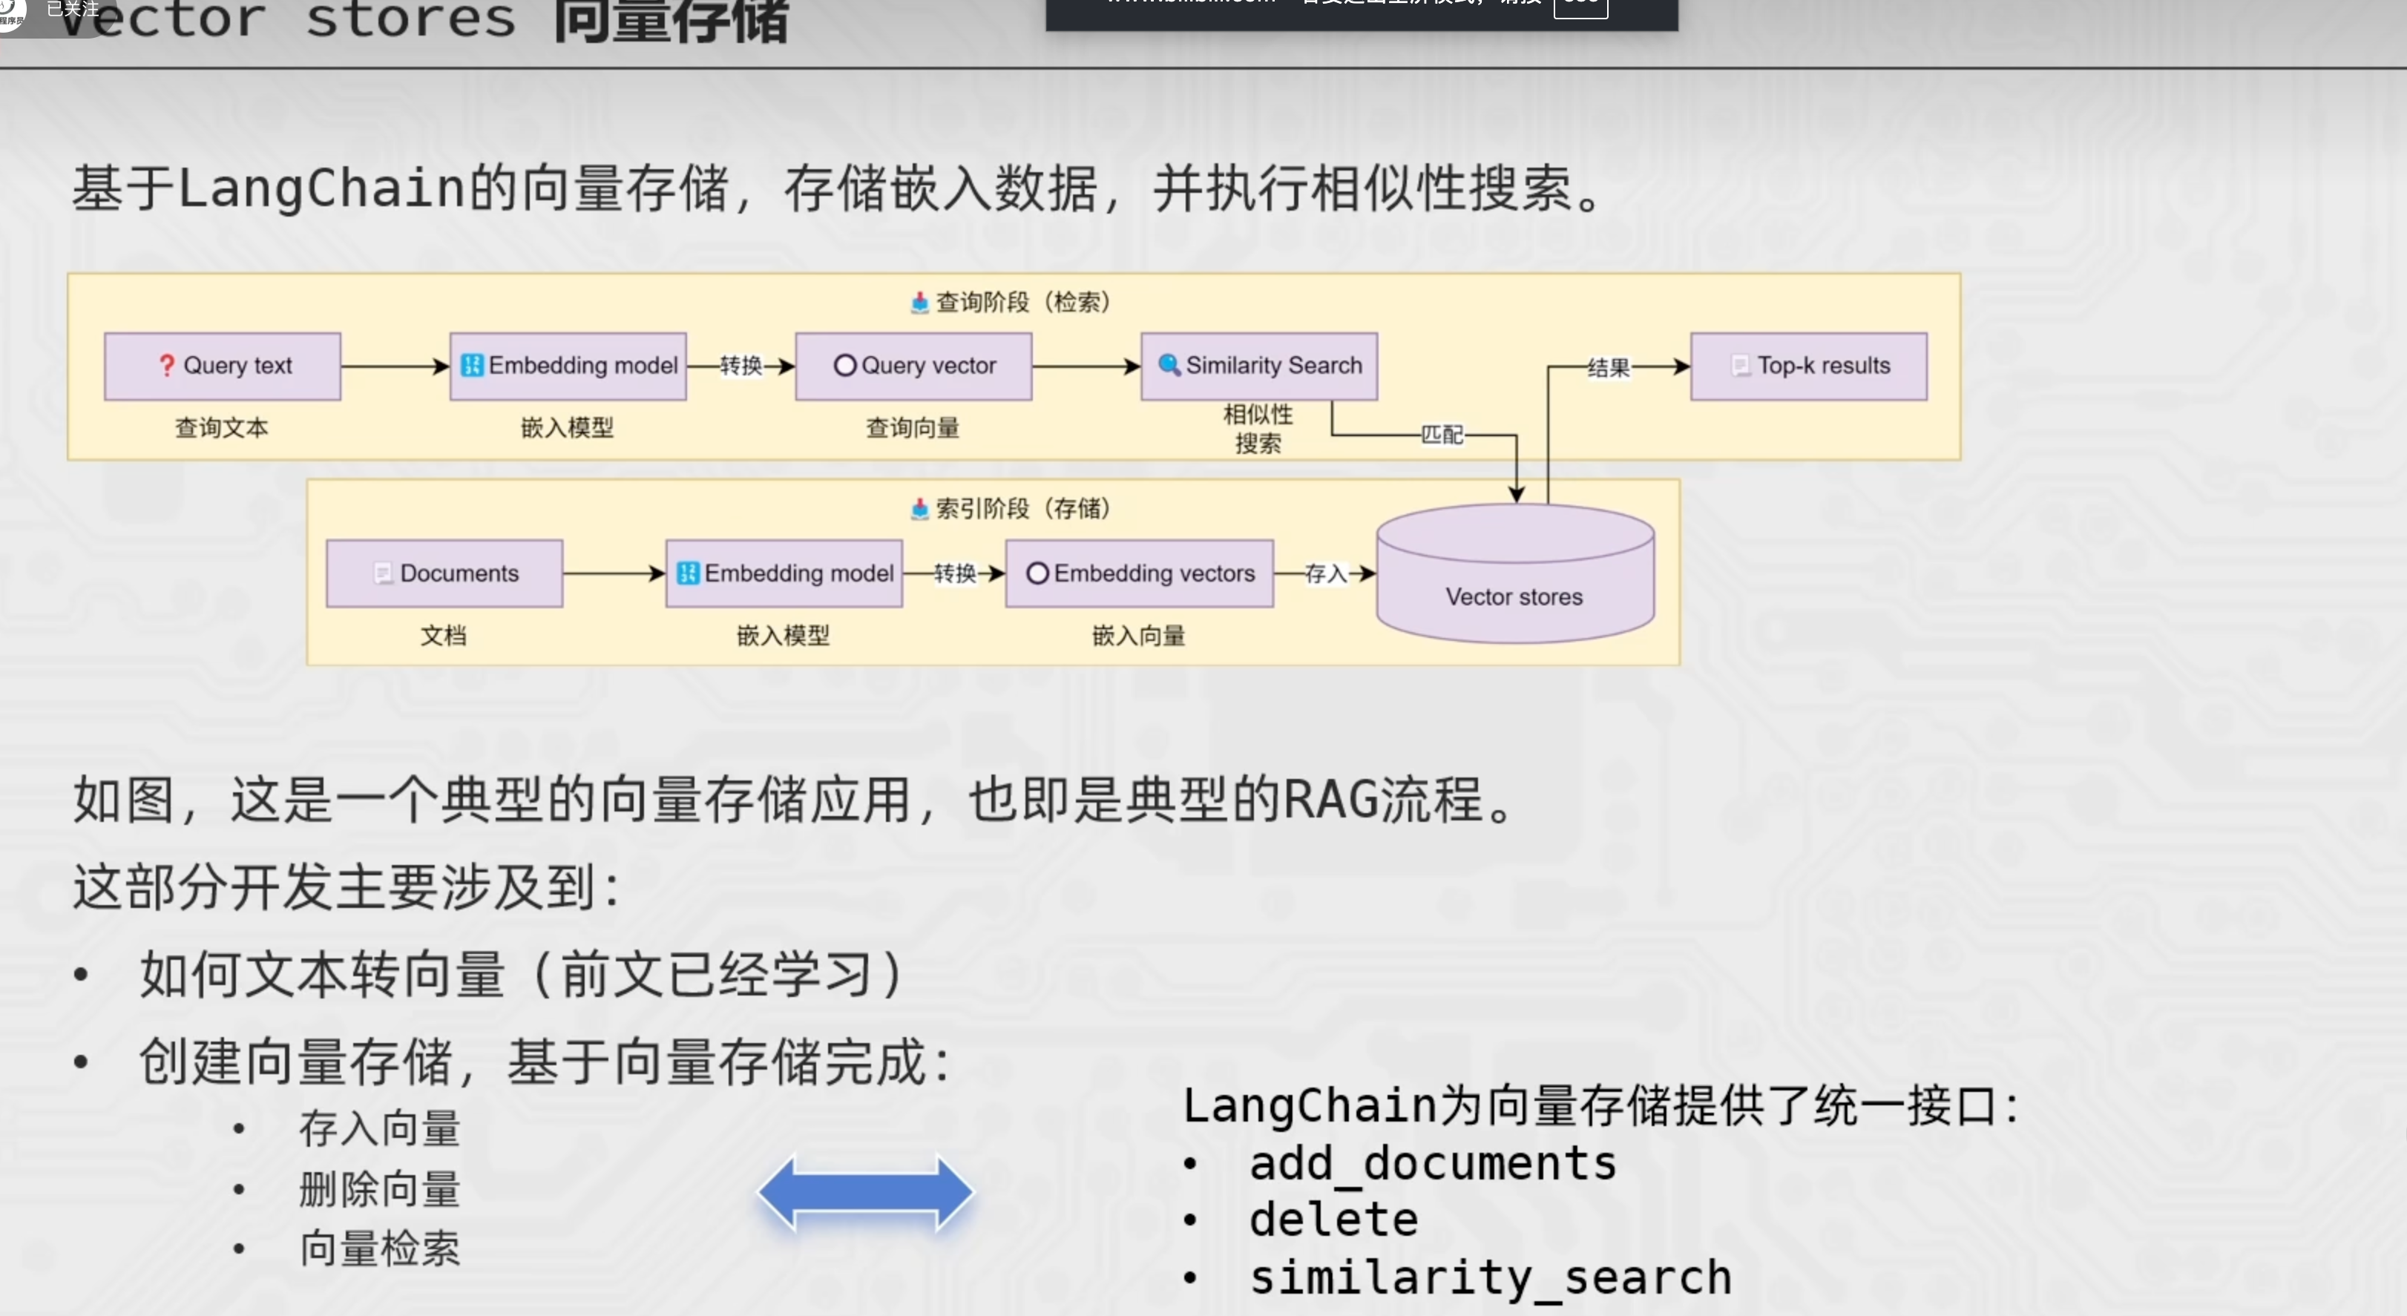Click the bullet starting 创建向量存储
2407x1316 pixels.
[x=545, y=1062]
